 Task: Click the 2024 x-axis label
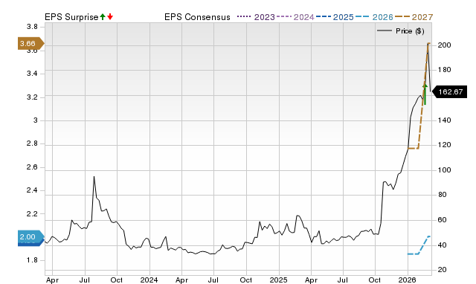pyautogui.click(x=149, y=280)
